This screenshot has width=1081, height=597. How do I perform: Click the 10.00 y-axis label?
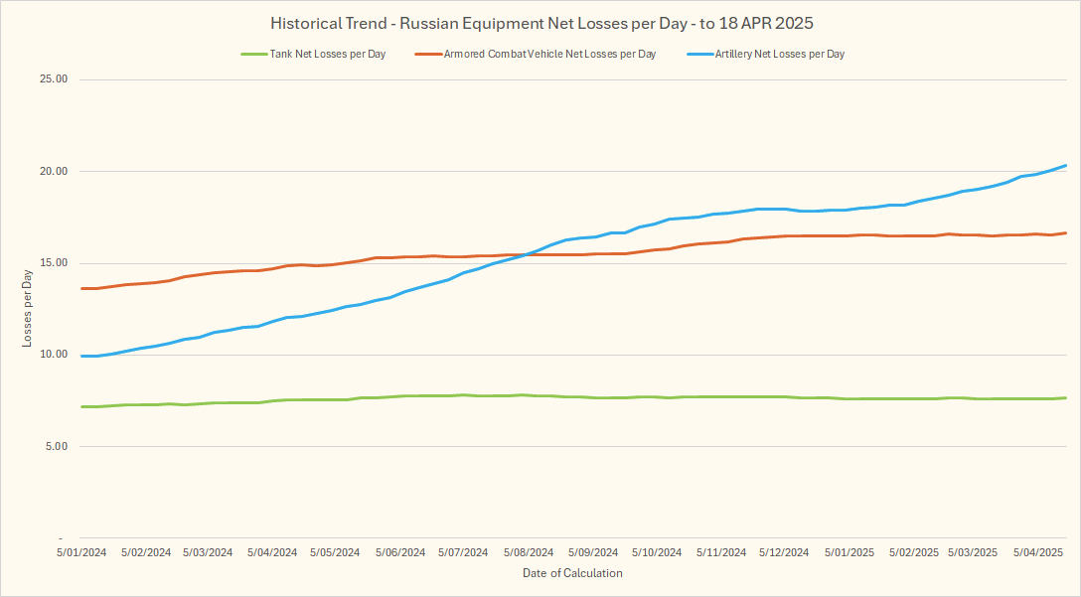(53, 355)
